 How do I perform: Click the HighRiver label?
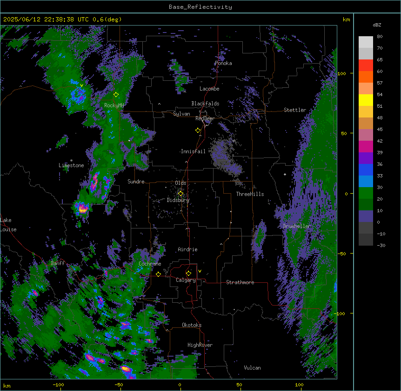click(x=200, y=345)
